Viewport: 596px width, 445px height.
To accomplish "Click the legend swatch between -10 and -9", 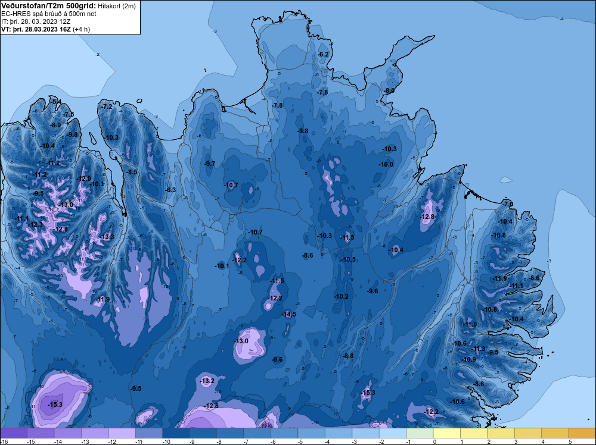I will 176,433.
